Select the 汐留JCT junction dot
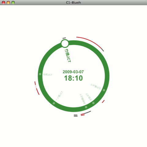Image resolution: width=147 pixels, height=147 pixels. click(x=93, y=103)
